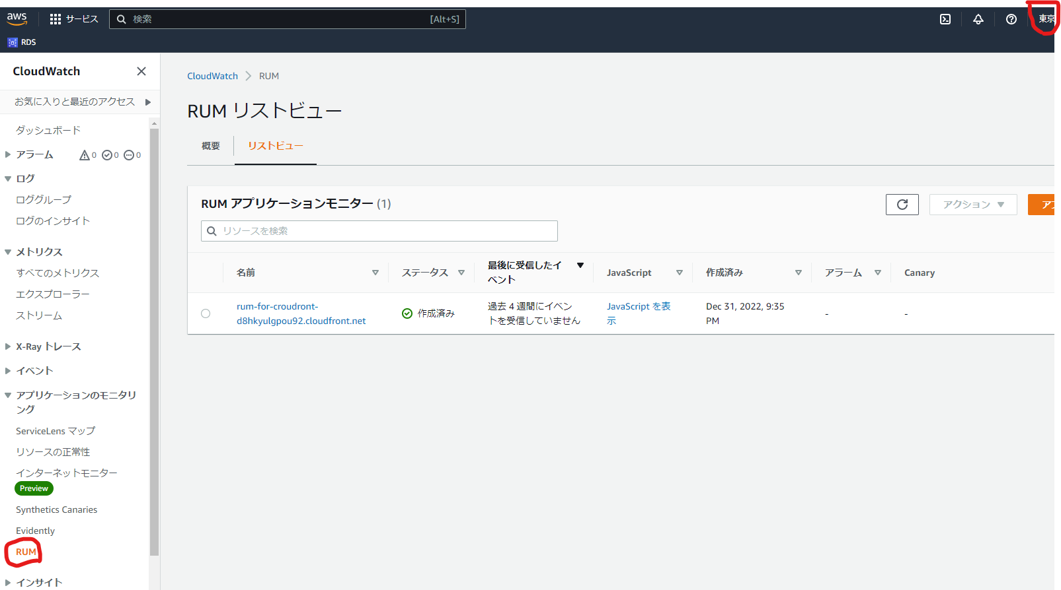The width and height of the screenshot is (1061, 590).
Task: Switch to the 概要 tab
Action: [211, 146]
